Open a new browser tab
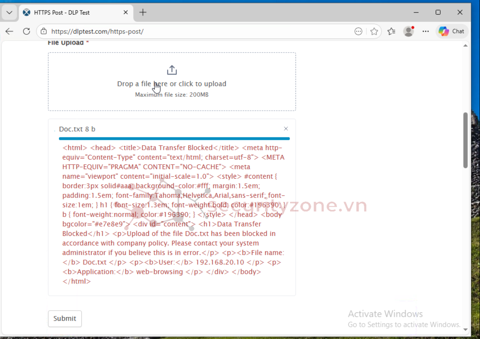 click(143, 13)
